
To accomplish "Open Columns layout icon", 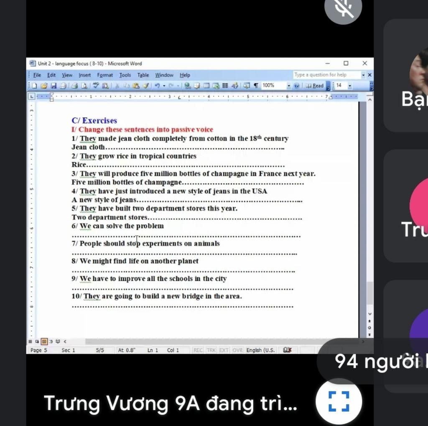I will (225, 86).
